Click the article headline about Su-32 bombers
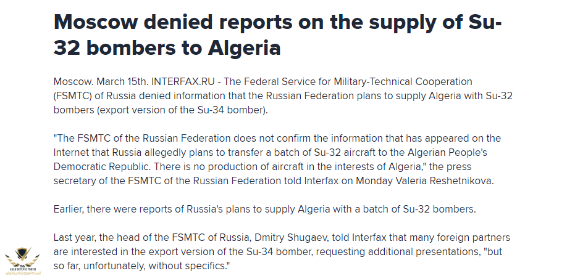This screenshot has height=276, width=567. pos(278,35)
